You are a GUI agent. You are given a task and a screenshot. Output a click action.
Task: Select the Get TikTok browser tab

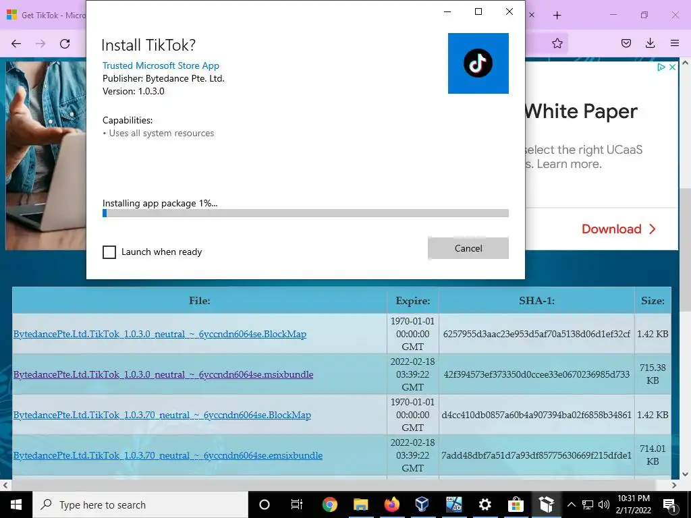[x=47, y=15]
